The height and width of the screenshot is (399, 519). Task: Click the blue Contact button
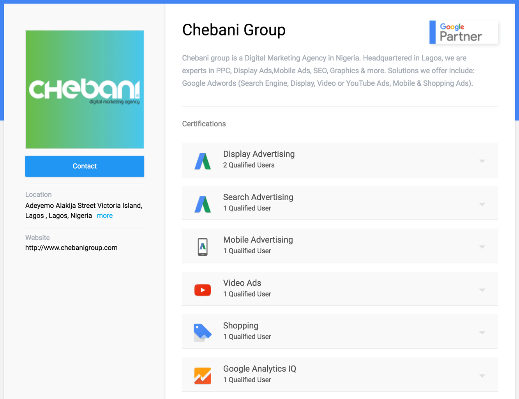point(85,166)
